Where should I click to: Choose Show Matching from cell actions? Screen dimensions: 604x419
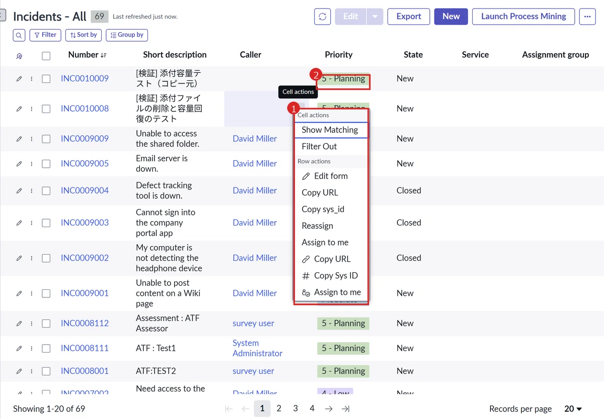(332, 130)
